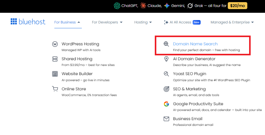The image size is (265, 135).
Task: Click the Yoast SEO Plugin magnifier icon
Action: 166,74
